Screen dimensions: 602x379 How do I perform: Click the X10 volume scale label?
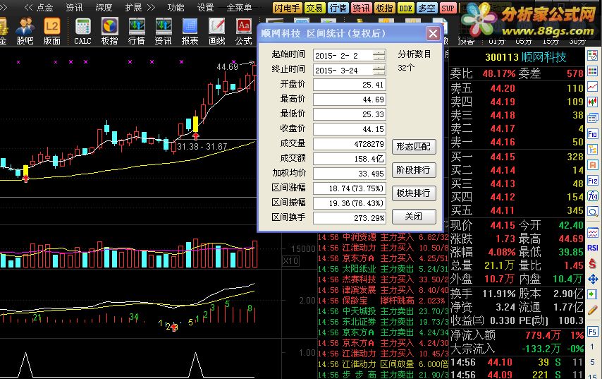[x=290, y=261]
